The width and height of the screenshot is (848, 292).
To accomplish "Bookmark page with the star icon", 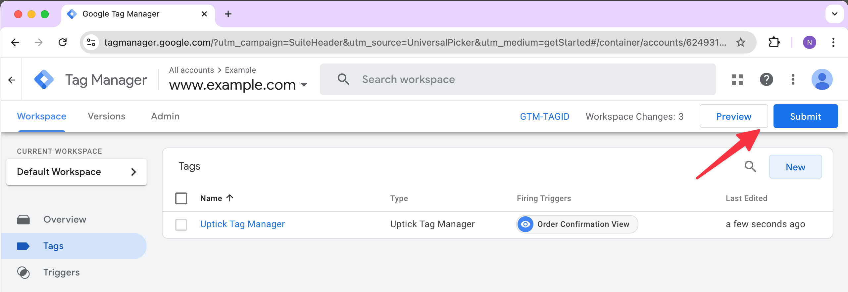I will pyautogui.click(x=741, y=42).
